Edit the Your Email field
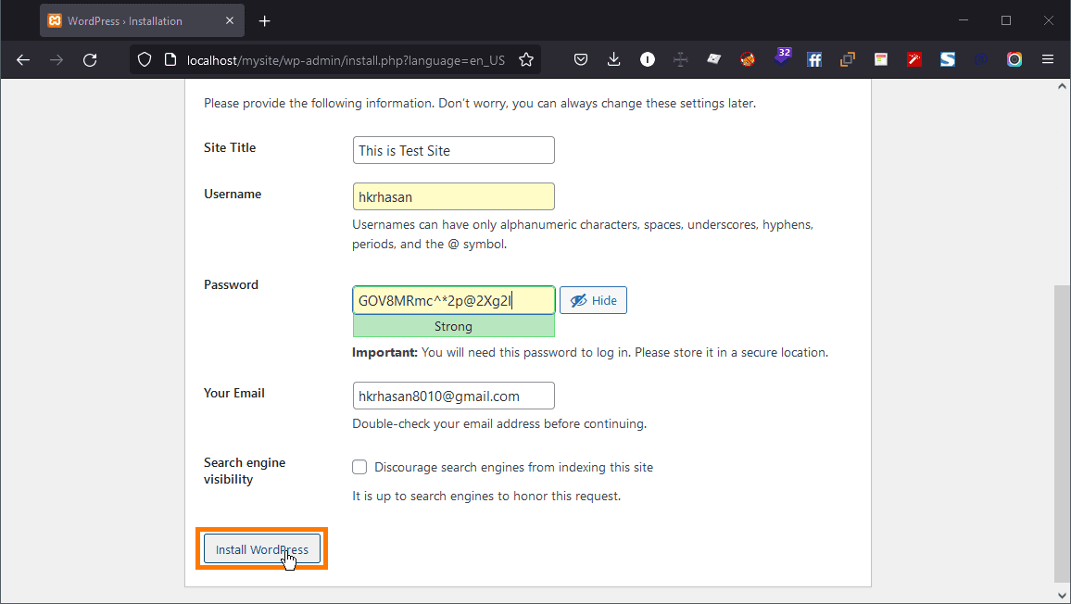This screenshot has width=1071, height=604. click(x=454, y=396)
